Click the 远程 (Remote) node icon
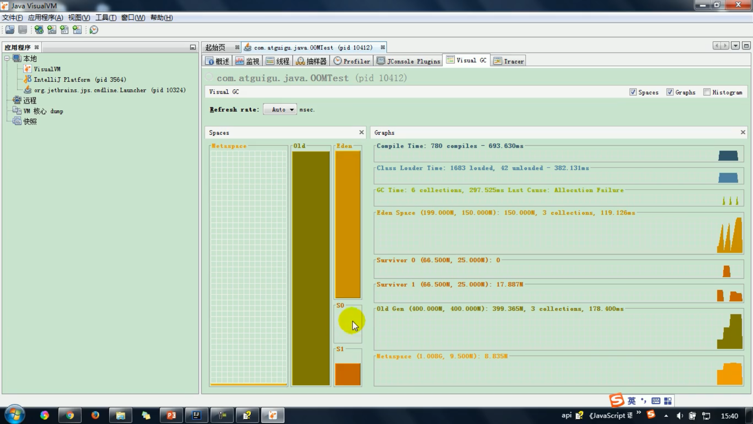753x424 pixels. [x=17, y=100]
